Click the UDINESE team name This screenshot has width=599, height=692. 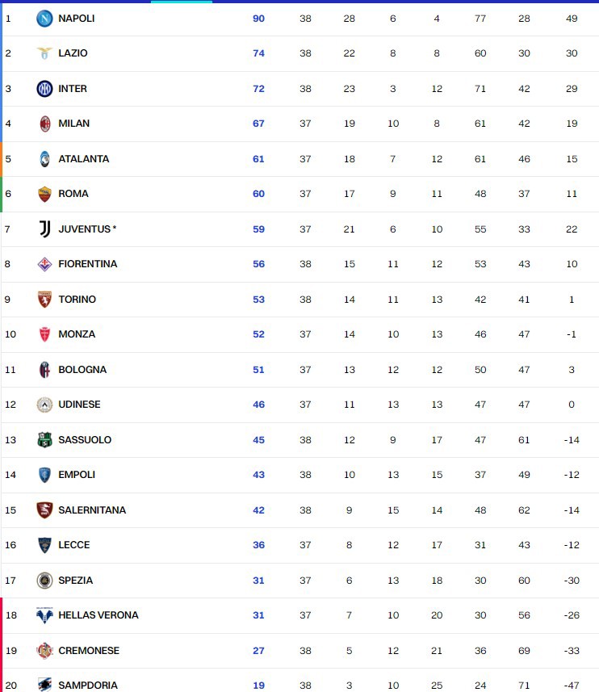pyautogui.click(x=79, y=405)
